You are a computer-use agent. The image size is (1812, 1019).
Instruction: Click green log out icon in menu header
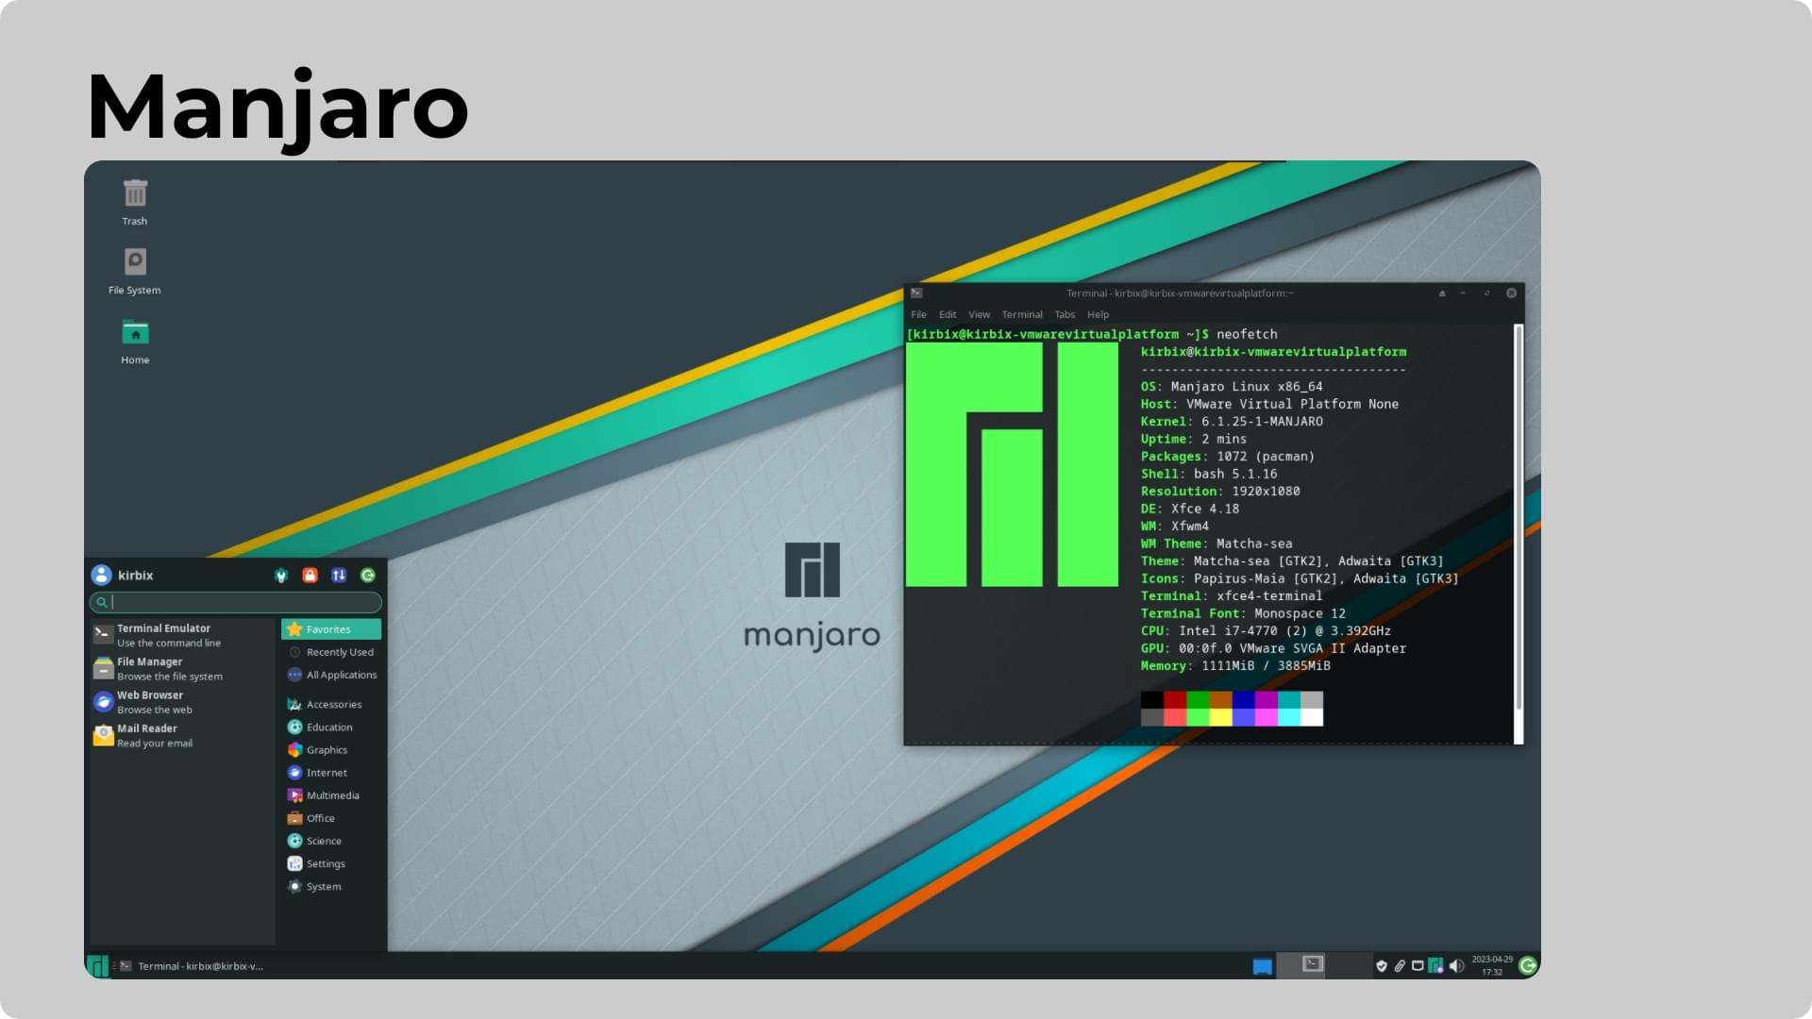click(368, 576)
